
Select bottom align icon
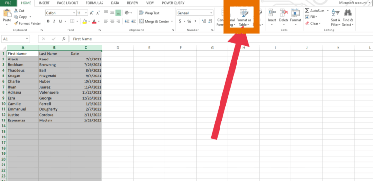pos(118,13)
